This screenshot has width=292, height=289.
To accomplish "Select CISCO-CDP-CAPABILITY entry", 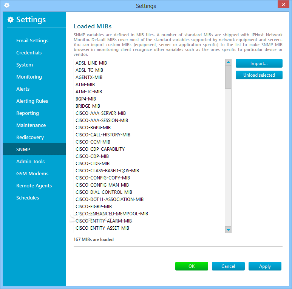I will tap(149, 149).
